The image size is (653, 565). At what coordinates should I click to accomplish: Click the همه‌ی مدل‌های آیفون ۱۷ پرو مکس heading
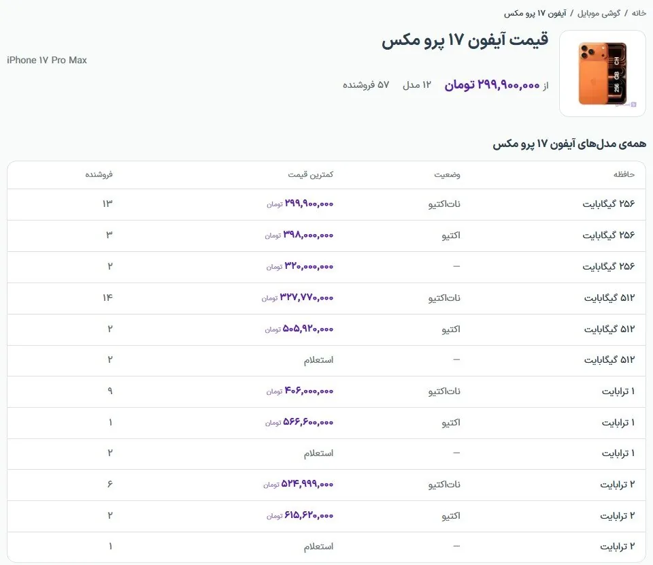pyautogui.click(x=569, y=144)
